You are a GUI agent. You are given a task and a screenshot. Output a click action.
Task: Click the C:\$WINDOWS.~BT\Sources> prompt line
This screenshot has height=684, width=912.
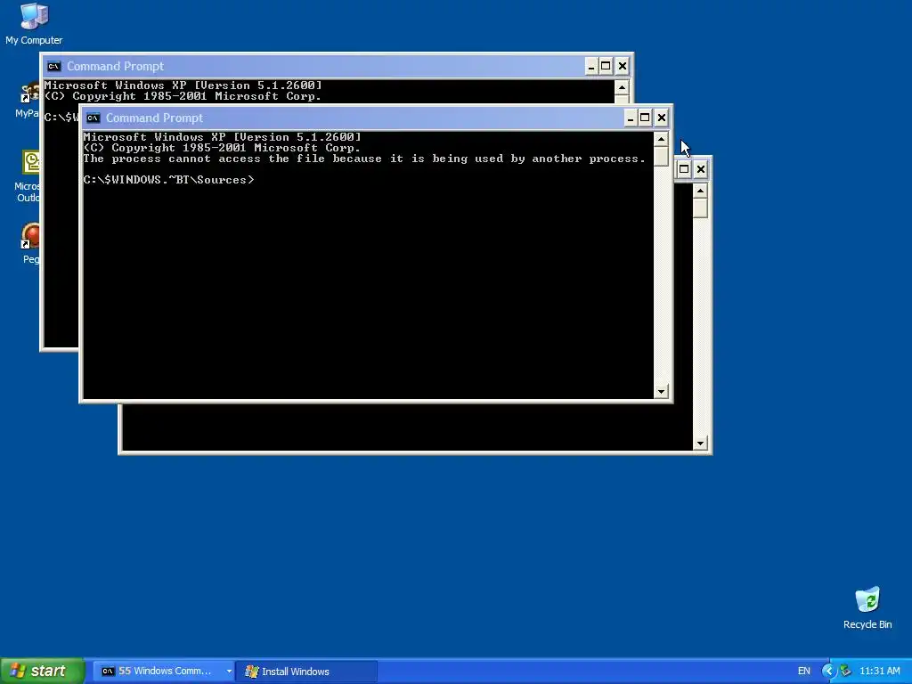[168, 180]
